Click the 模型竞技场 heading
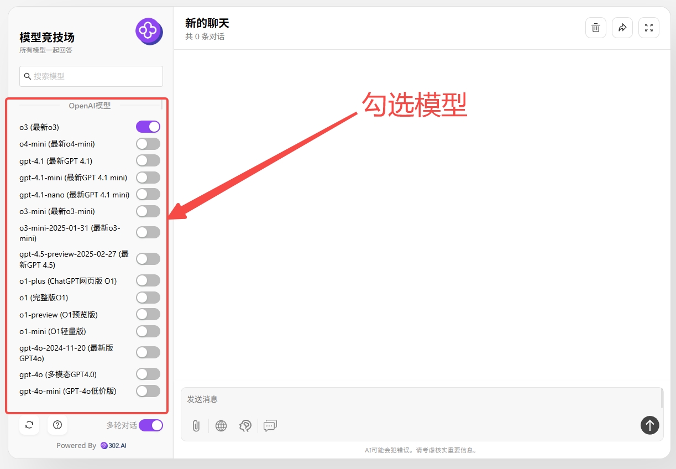This screenshot has width=676, height=469. [x=47, y=37]
